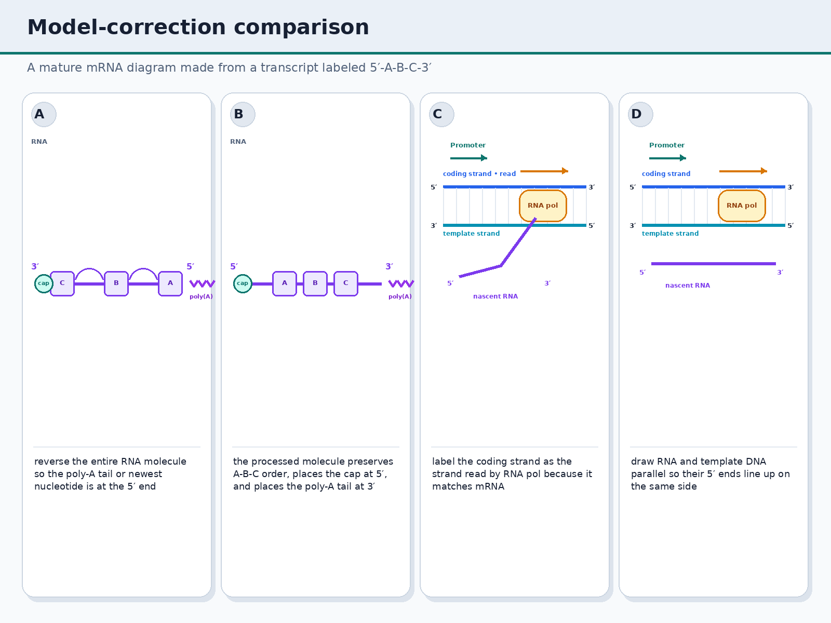
Task: Click exon box B in panel B
Action: [x=315, y=283]
